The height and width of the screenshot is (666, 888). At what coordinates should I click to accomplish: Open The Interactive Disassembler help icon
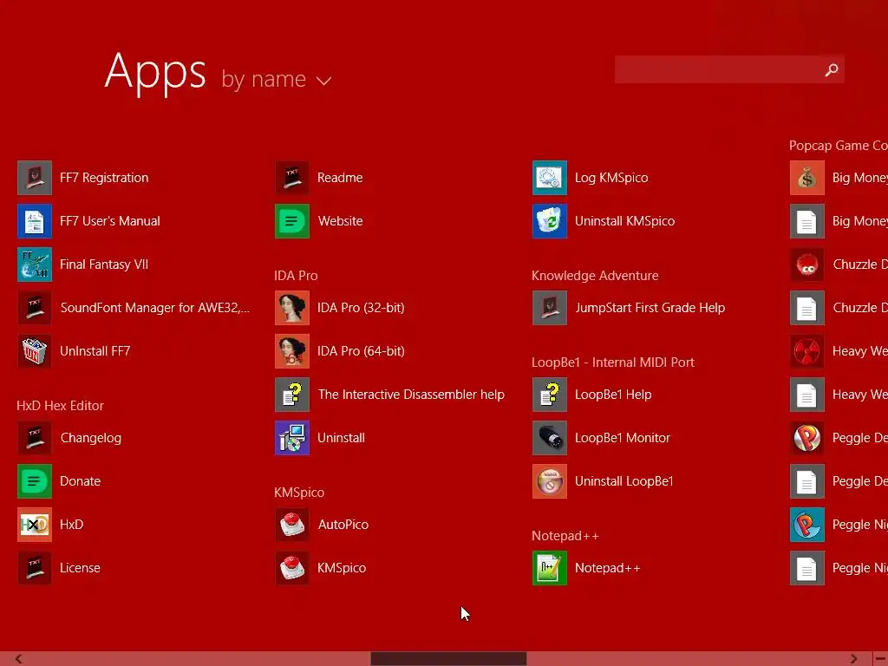pyautogui.click(x=292, y=395)
